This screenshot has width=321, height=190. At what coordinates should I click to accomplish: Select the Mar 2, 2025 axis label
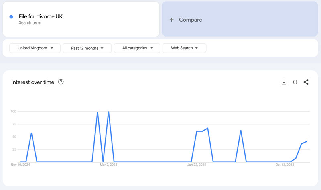[108, 165]
